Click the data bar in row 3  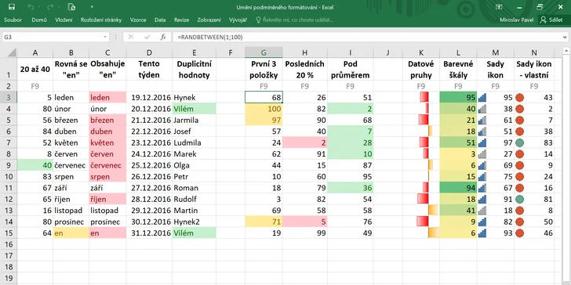click(x=424, y=97)
